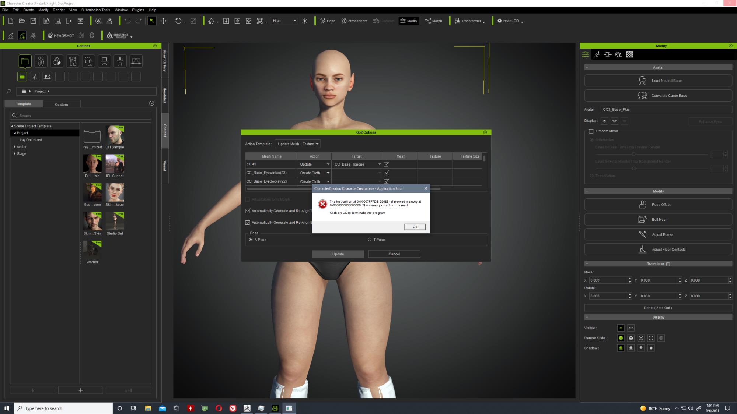Activate the Select arrow tool
The image size is (737, 414).
[152, 21]
